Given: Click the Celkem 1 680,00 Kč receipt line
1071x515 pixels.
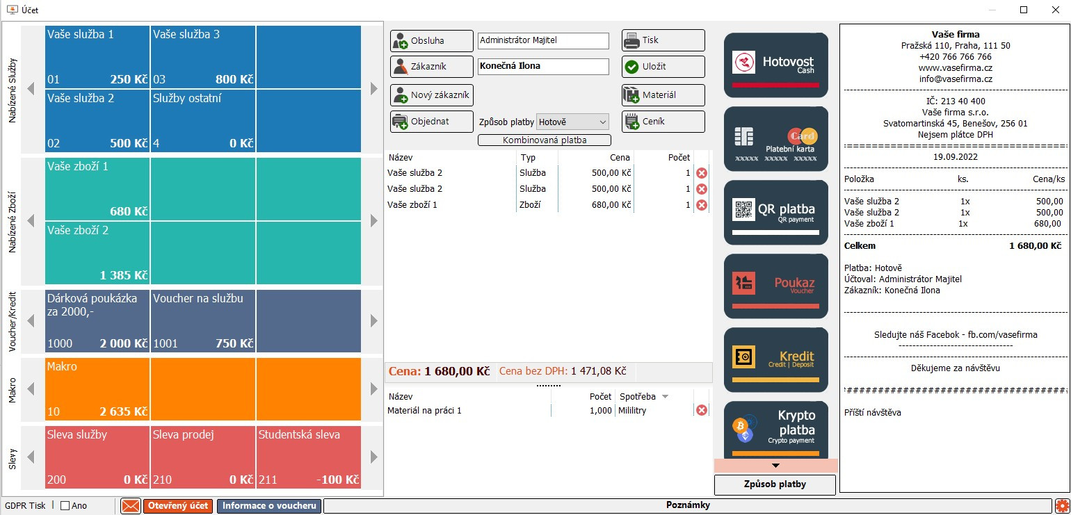Looking at the screenshot, I should coord(953,246).
